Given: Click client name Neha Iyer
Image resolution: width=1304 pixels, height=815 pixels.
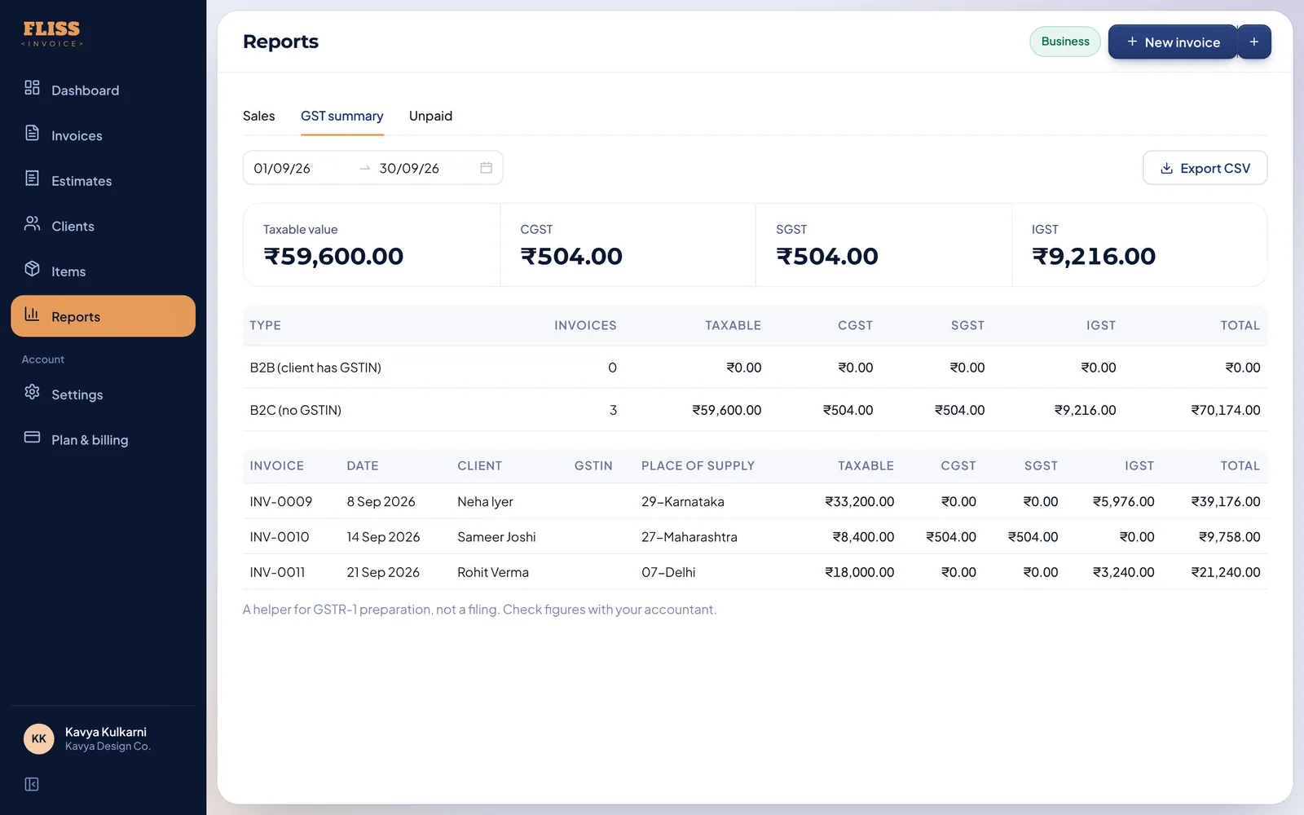Looking at the screenshot, I should [485, 501].
